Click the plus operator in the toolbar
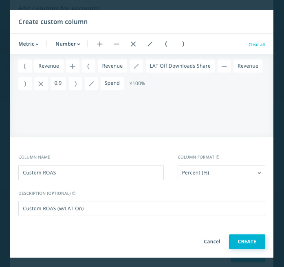Screen dimensions: 284x267 coord(100,44)
